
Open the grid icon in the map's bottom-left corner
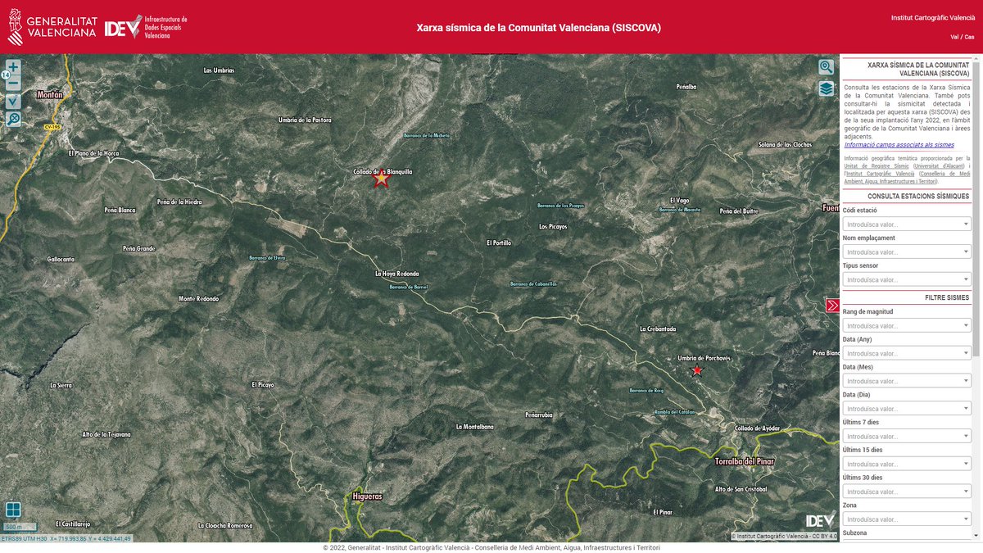pyautogui.click(x=13, y=510)
